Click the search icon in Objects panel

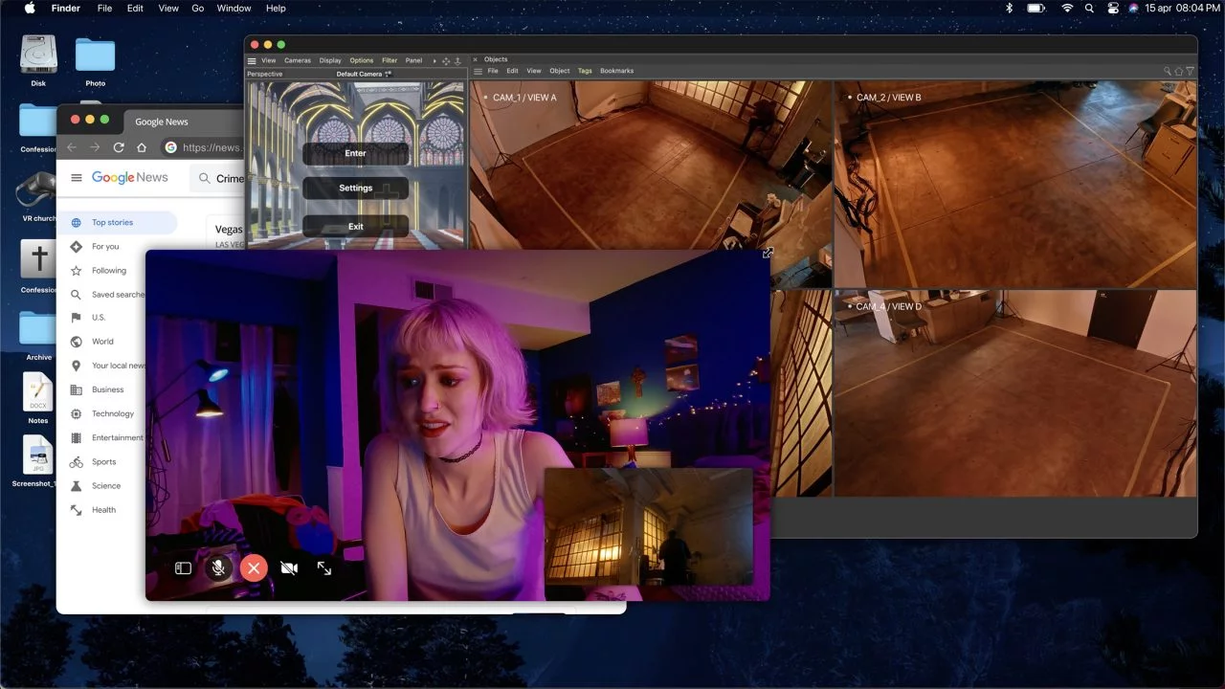pos(1168,71)
